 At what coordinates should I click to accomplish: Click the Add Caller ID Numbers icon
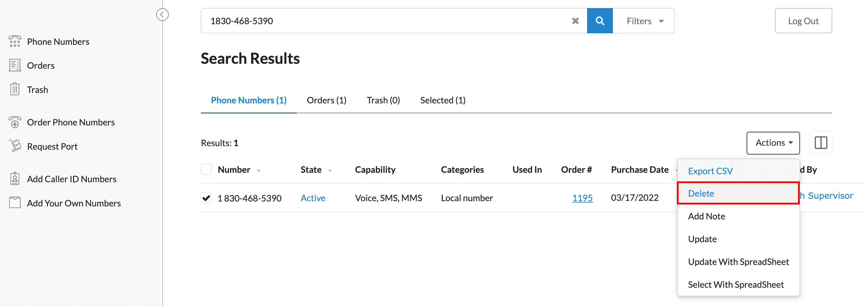(15, 179)
